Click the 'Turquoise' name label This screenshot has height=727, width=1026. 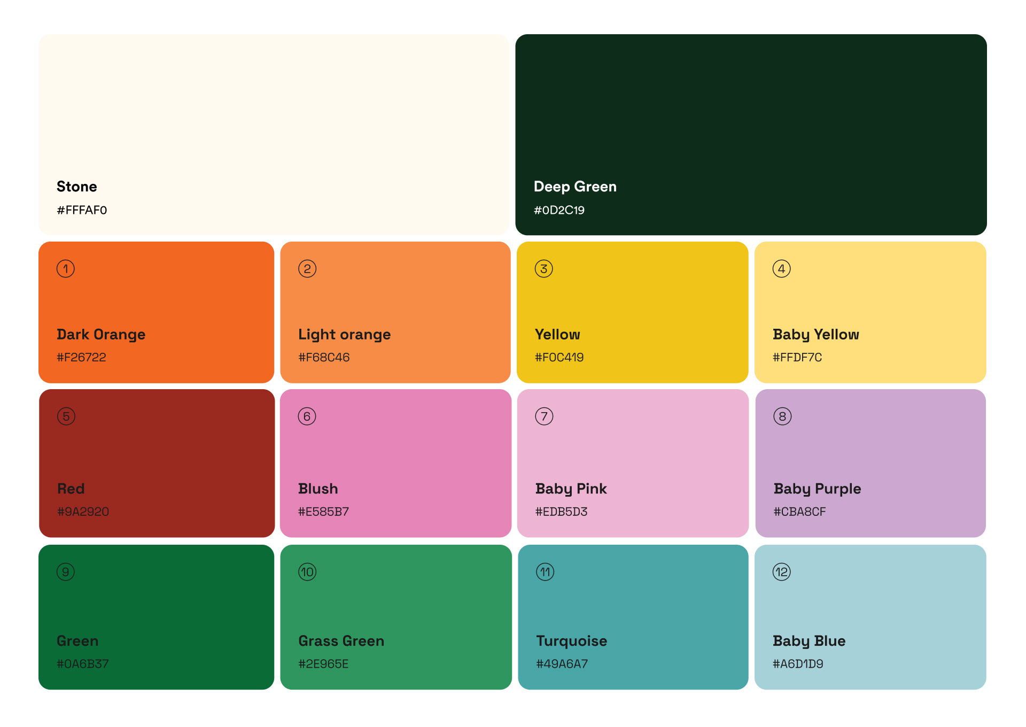[x=572, y=641]
